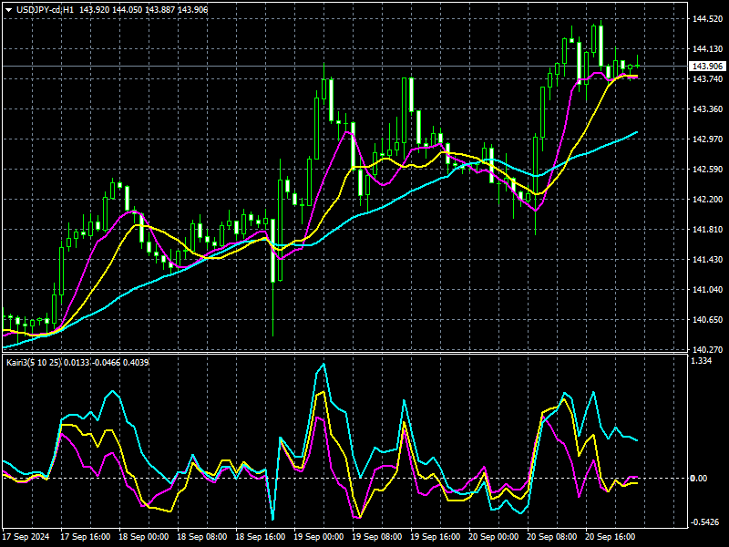Viewport: 729px width, 547px height.
Task: Click the 18 Sep 16:00 time label
Action: pyautogui.click(x=261, y=537)
